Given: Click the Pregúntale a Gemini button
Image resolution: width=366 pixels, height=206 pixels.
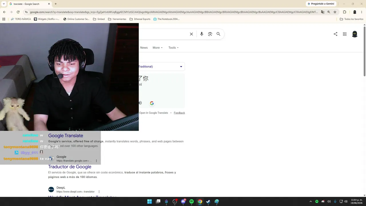Looking at the screenshot, I should (x=321, y=4).
